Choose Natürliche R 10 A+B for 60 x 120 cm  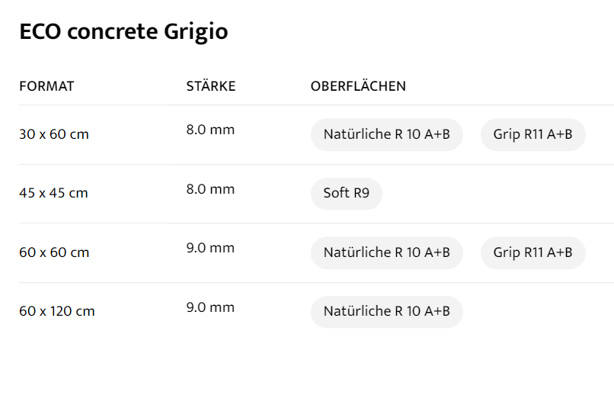click(386, 311)
